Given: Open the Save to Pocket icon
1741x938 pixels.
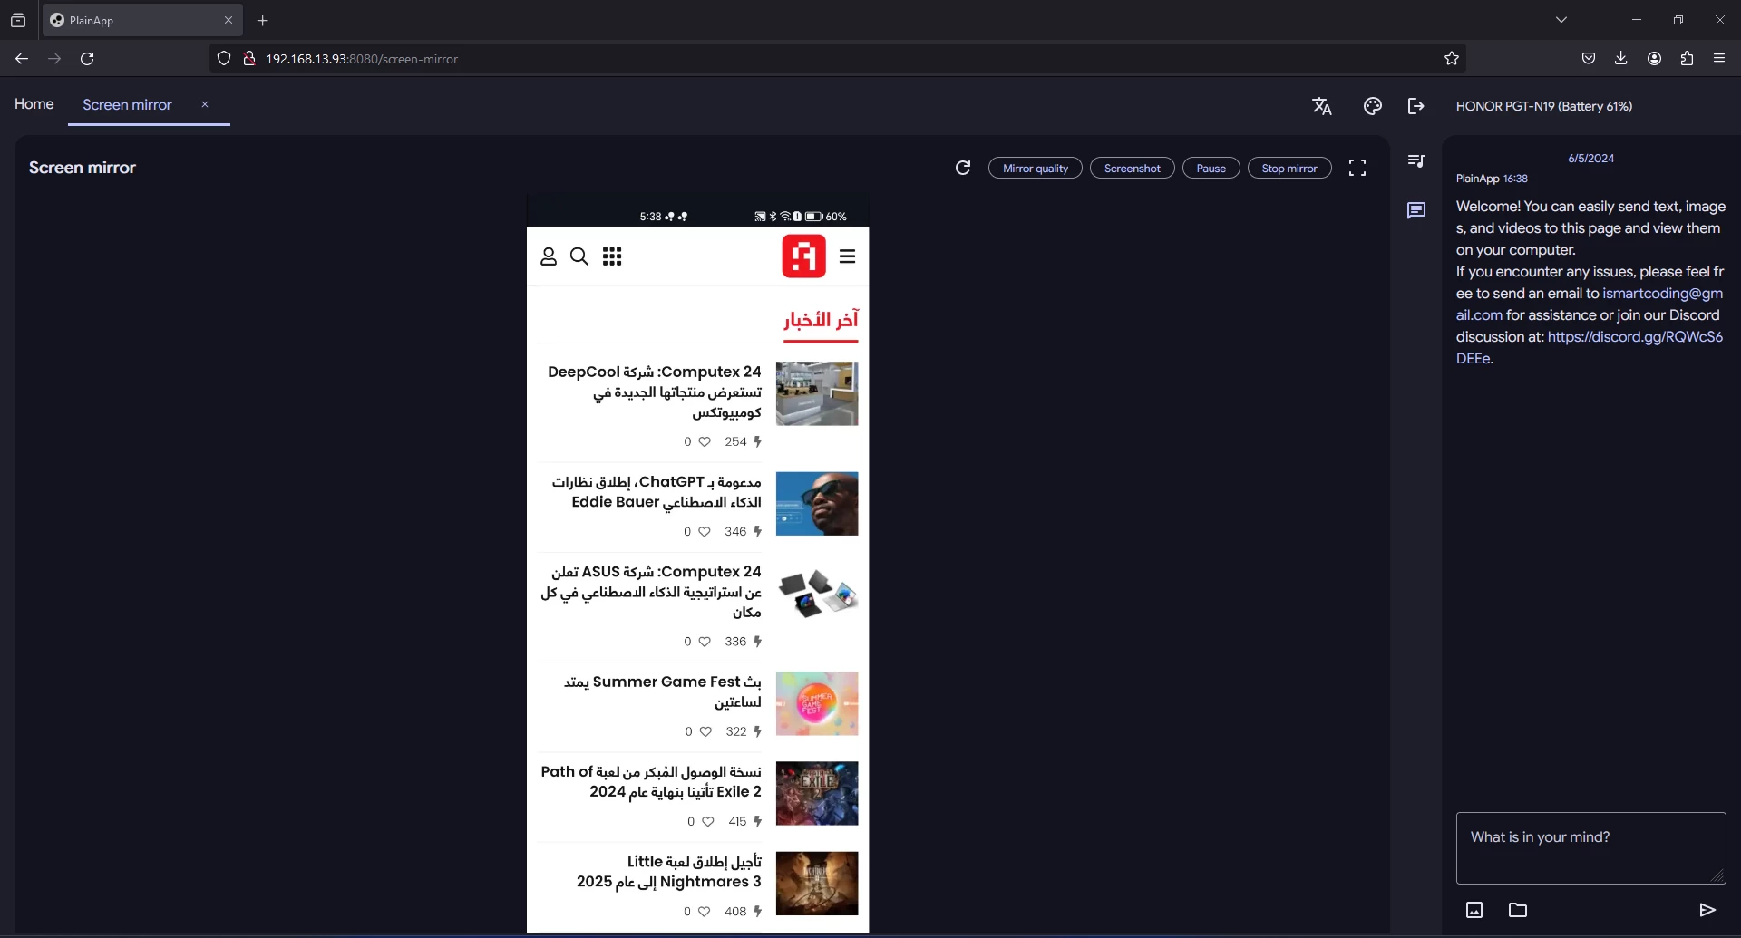Looking at the screenshot, I should (1589, 59).
